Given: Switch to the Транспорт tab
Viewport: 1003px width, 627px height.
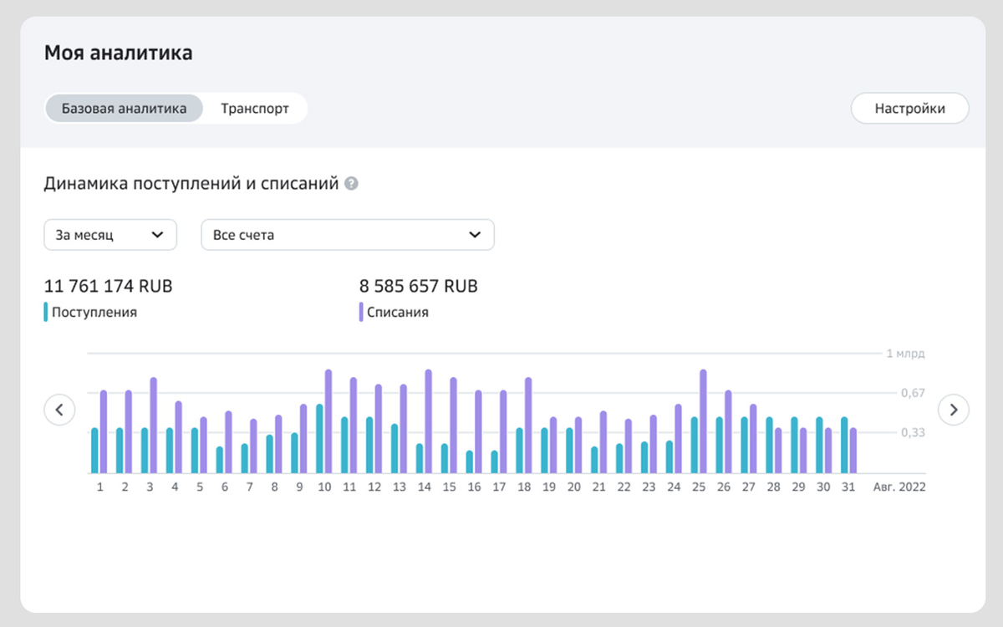Looking at the screenshot, I should (255, 109).
